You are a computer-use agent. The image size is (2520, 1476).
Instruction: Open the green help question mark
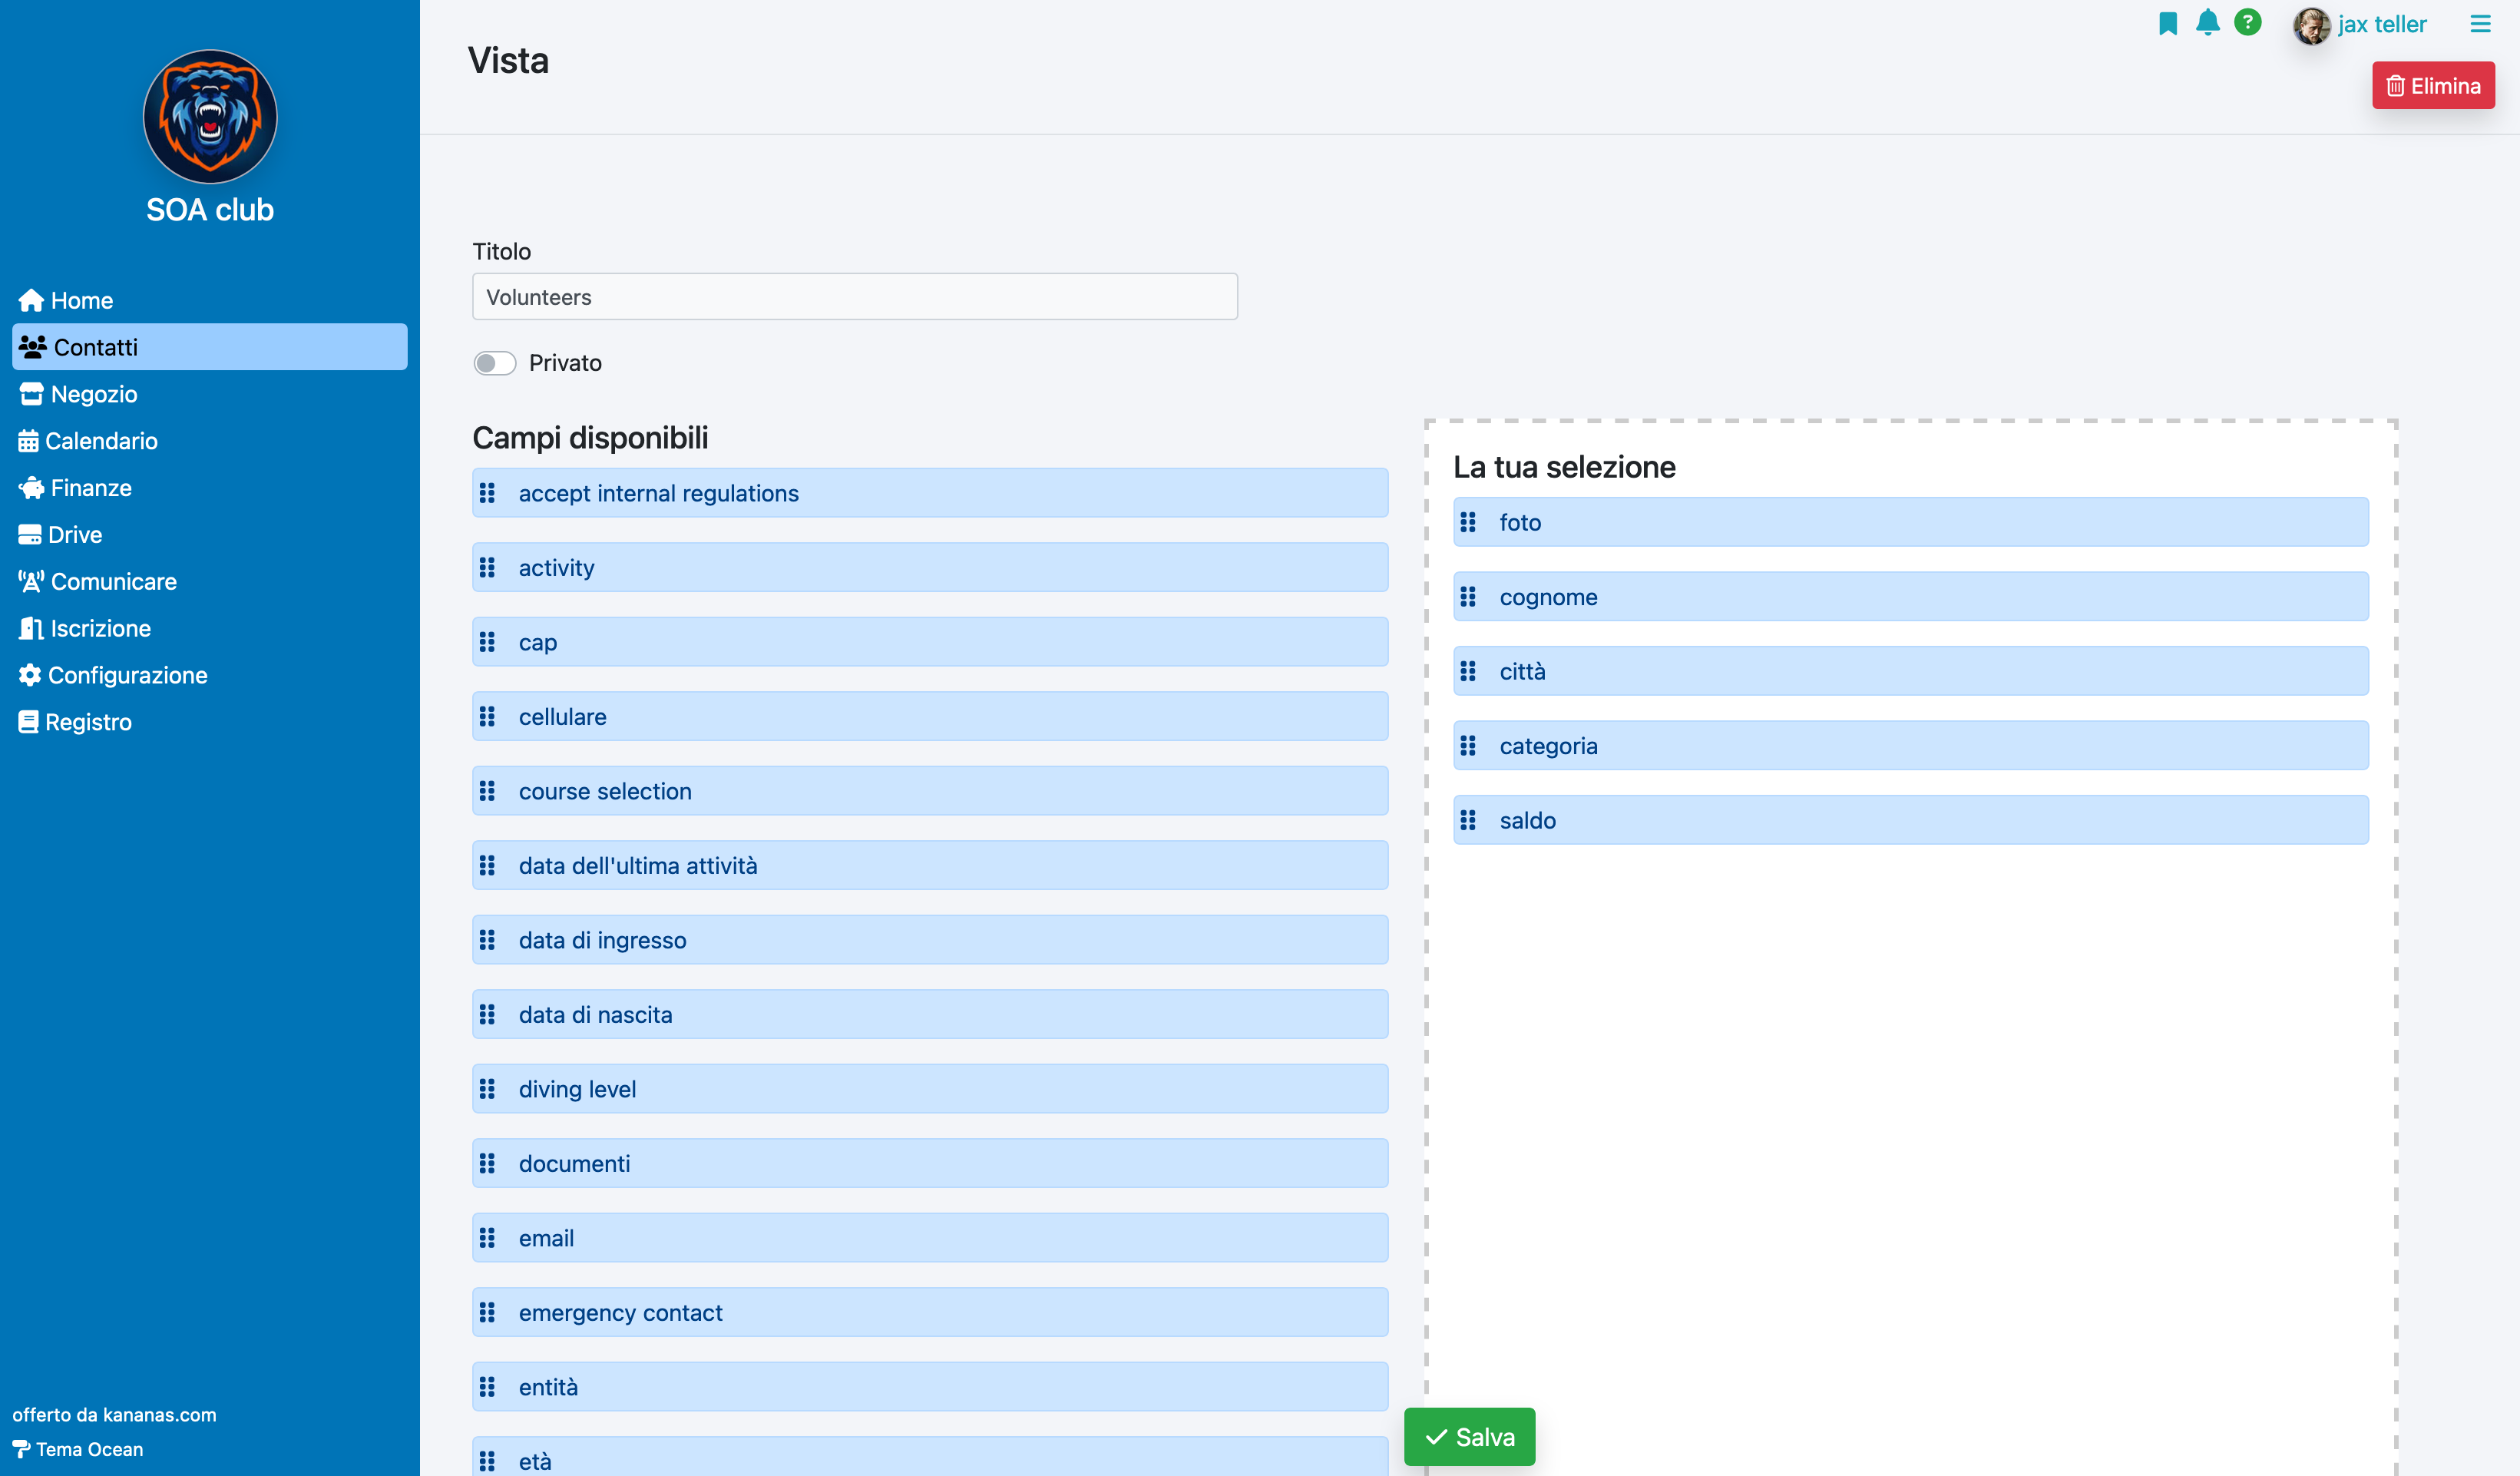point(2247,22)
